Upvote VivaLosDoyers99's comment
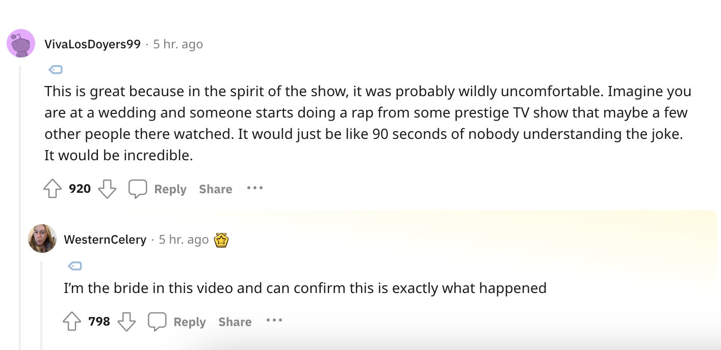Image resolution: width=721 pixels, height=350 pixels. pyautogui.click(x=52, y=189)
